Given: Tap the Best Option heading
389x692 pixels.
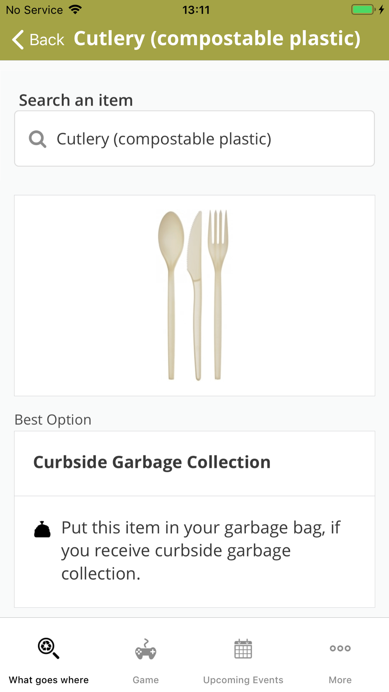Looking at the screenshot, I should [x=53, y=420].
